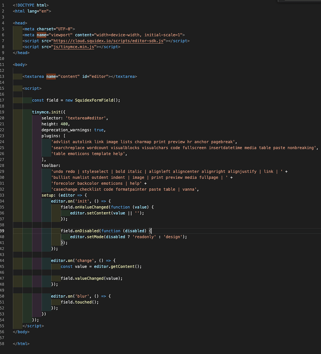
Task: Click the js/tinymce.min.js path on line 8
Action: pos(73,47)
